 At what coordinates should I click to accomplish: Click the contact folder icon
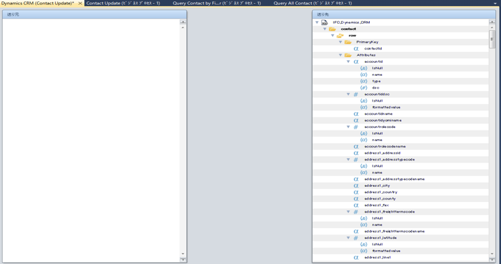coord(333,29)
